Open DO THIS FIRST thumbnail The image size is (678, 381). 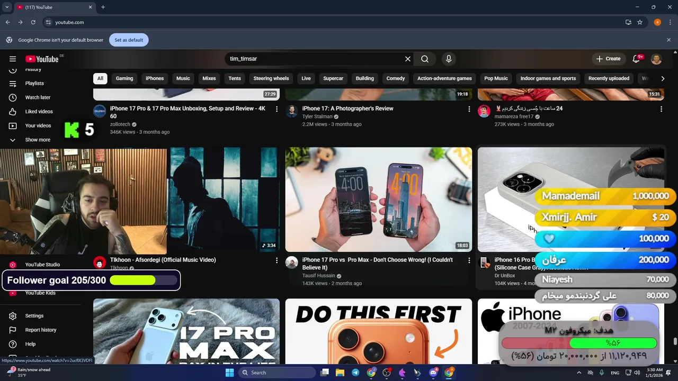(378, 331)
